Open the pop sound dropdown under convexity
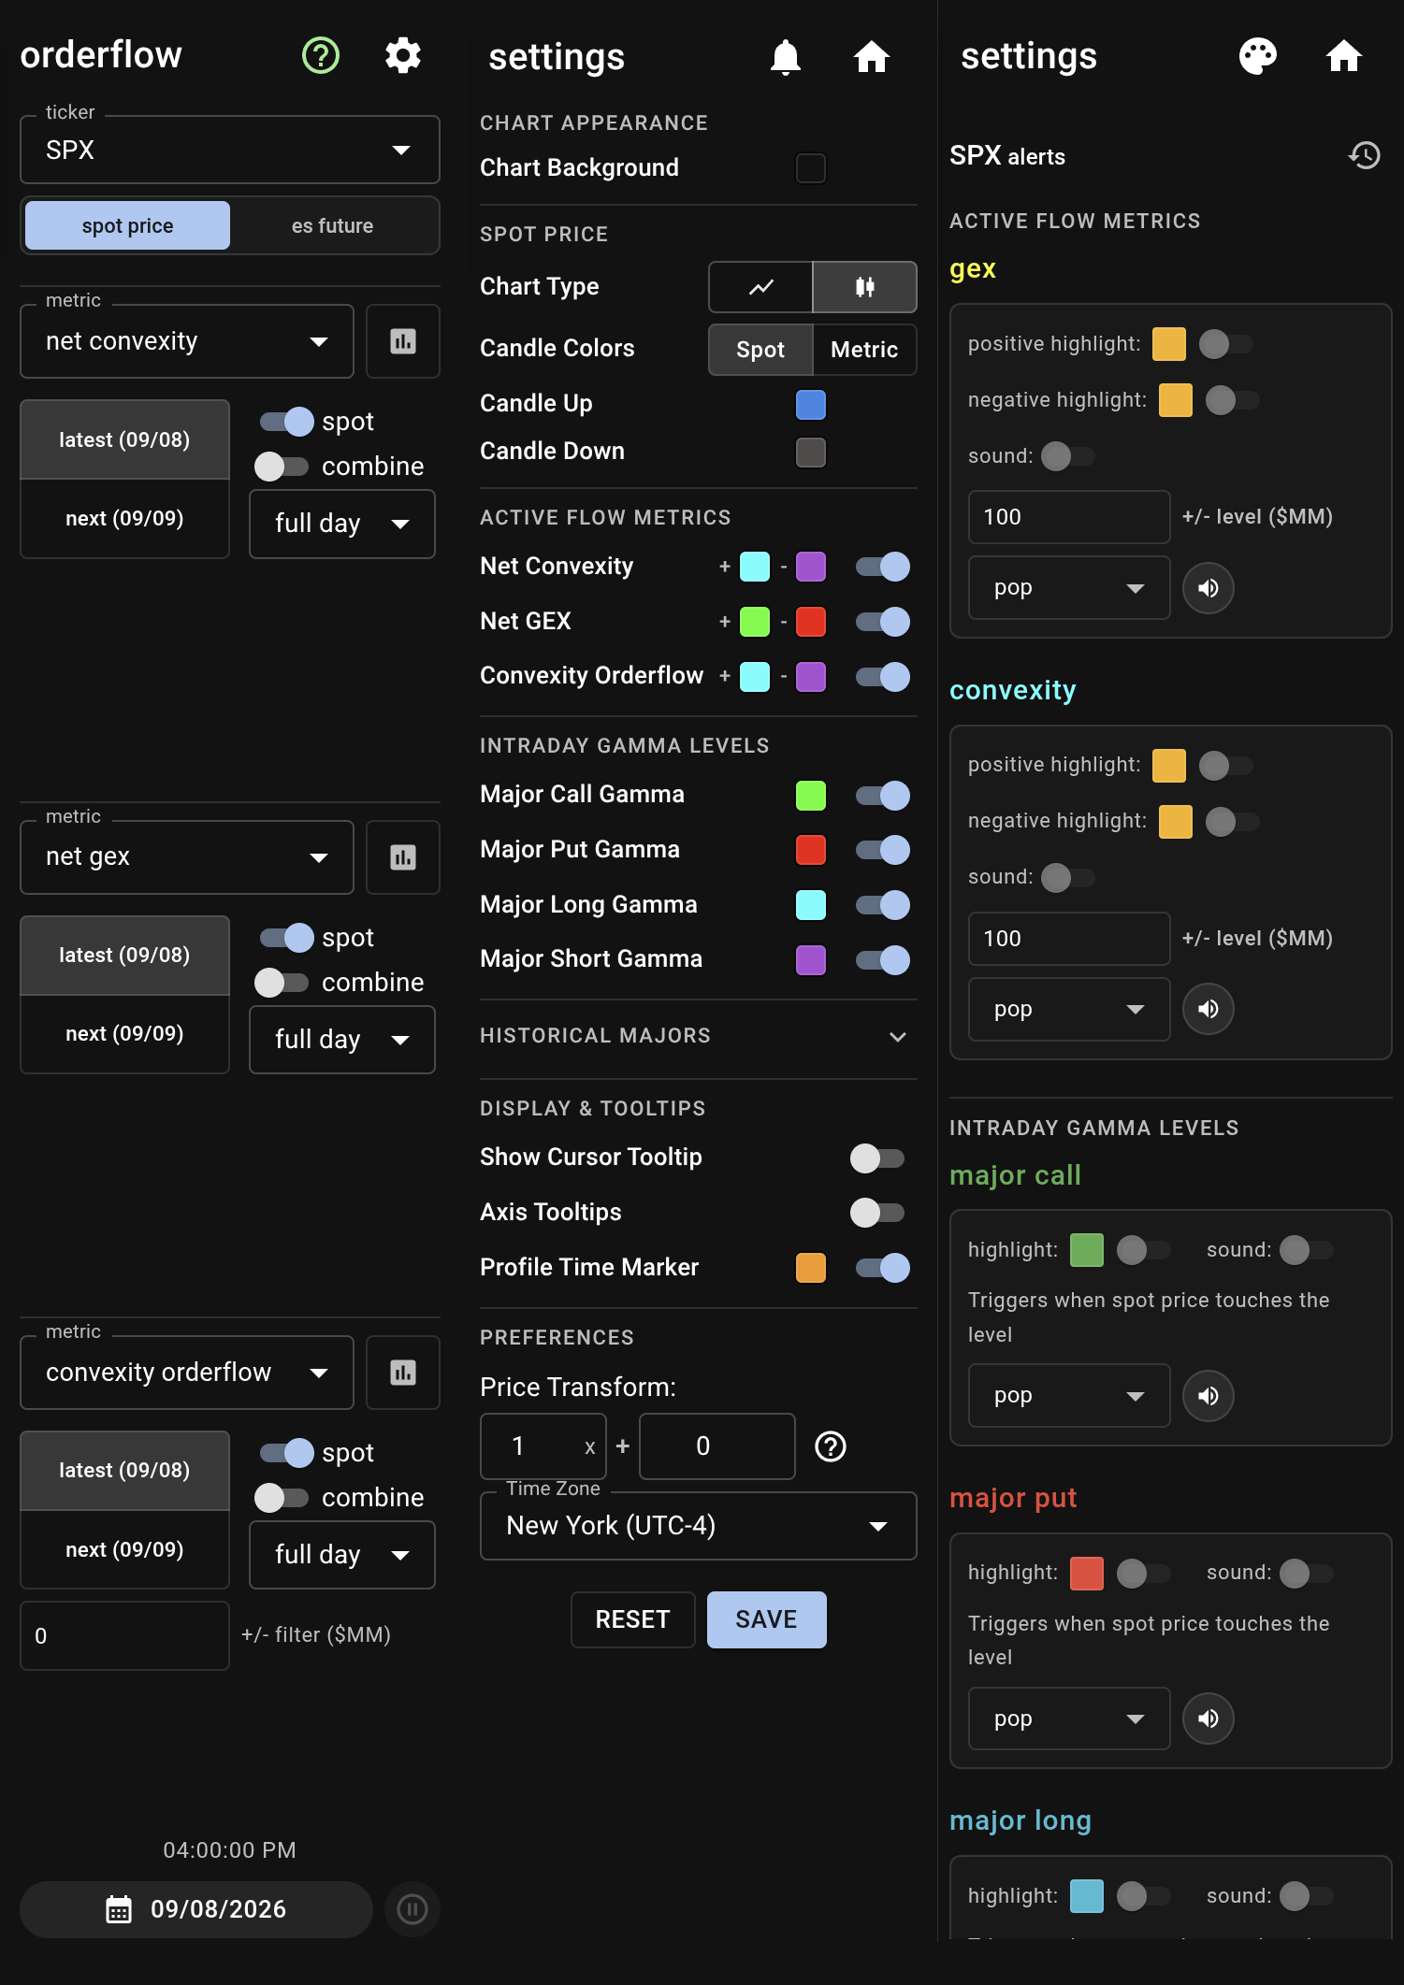The height and width of the screenshot is (1985, 1404). pos(1069,1010)
